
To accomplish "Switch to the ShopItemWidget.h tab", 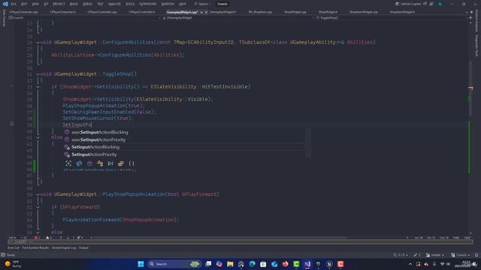I will (402, 12).
